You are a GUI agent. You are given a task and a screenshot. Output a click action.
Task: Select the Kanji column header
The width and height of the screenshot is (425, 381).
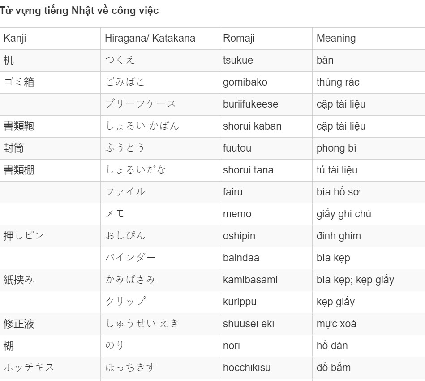tap(50, 39)
